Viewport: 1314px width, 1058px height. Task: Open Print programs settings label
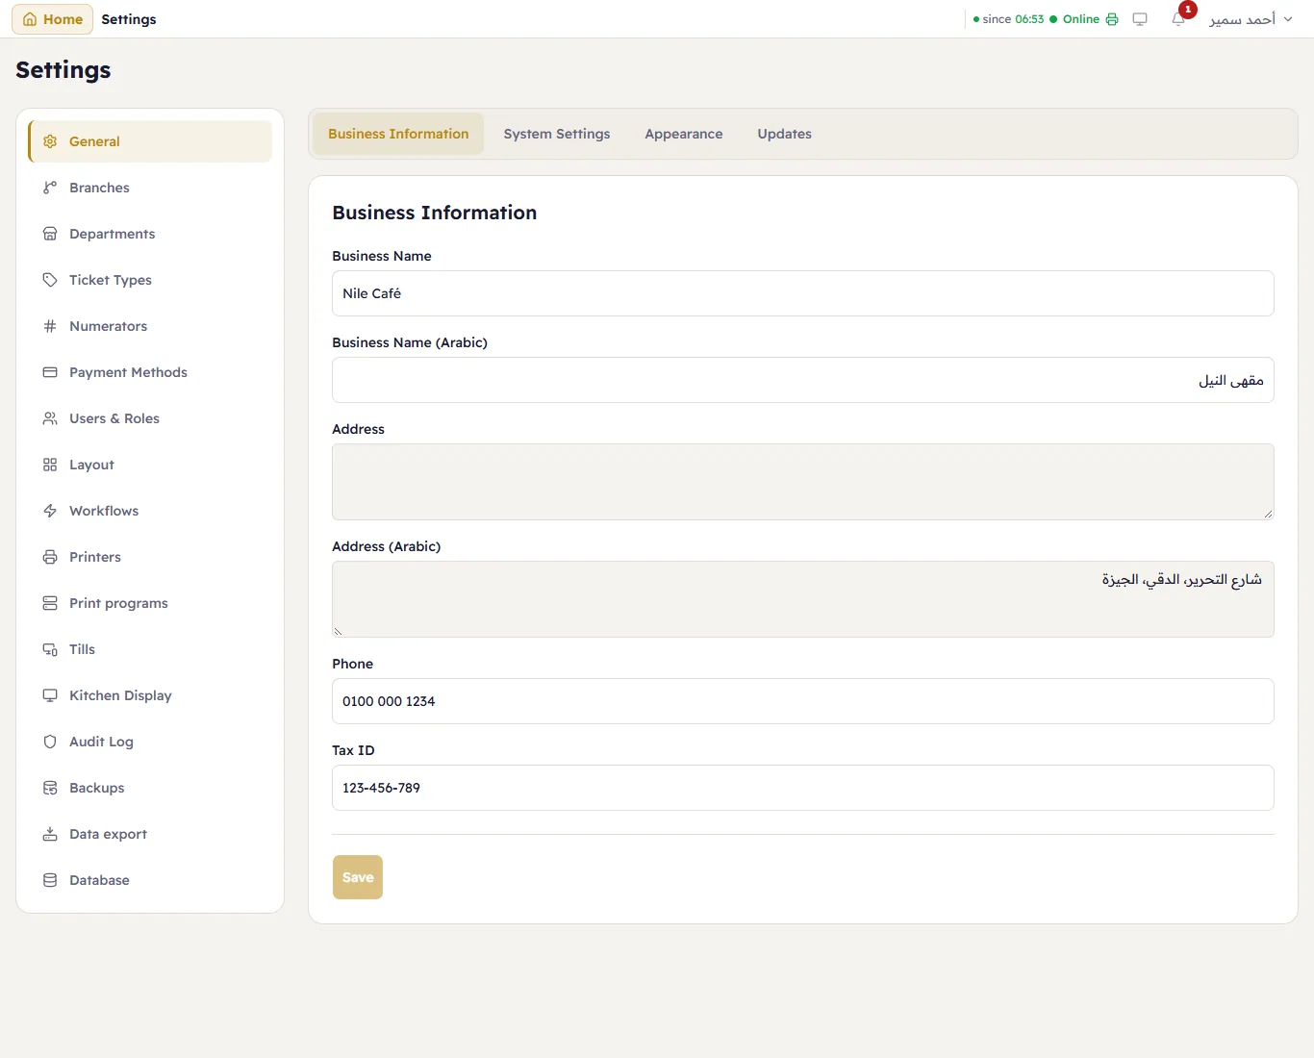pyautogui.click(x=118, y=603)
